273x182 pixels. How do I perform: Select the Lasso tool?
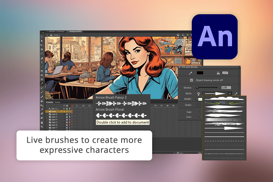[x=42, y=54]
